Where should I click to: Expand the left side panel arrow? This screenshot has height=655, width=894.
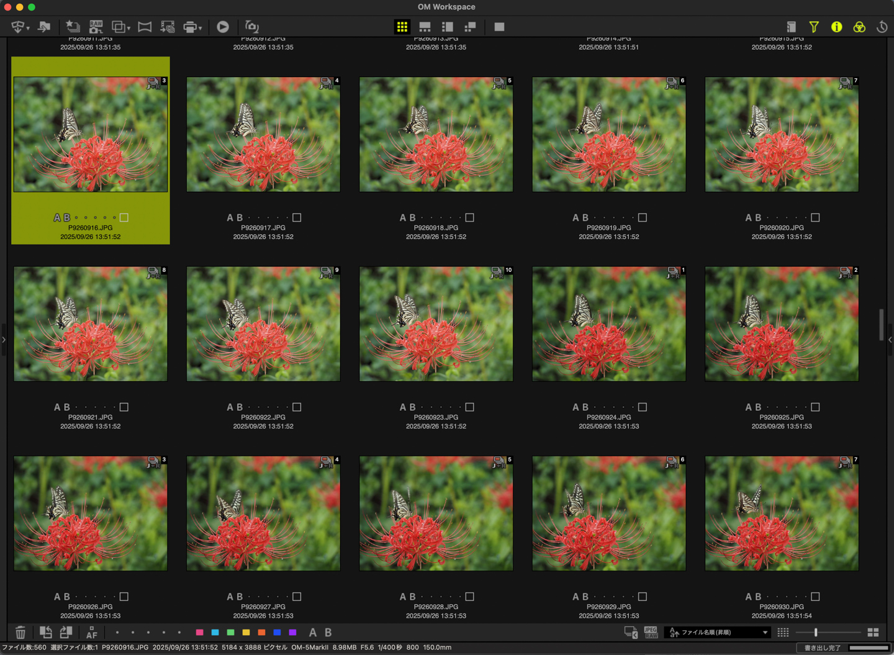tap(4, 340)
